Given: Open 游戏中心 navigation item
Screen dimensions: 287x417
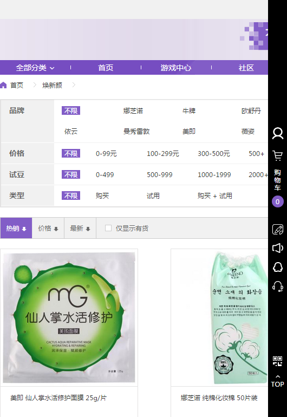Looking at the screenshot, I should tap(176, 68).
